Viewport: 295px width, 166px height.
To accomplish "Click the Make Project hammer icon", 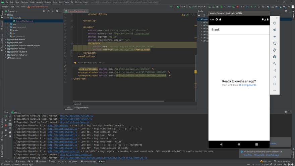I will [171, 7].
